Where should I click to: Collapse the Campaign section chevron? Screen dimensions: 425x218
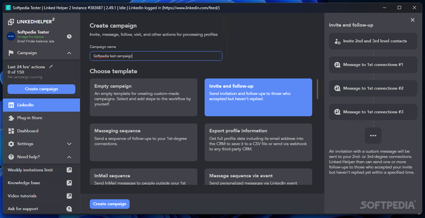click(x=69, y=53)
